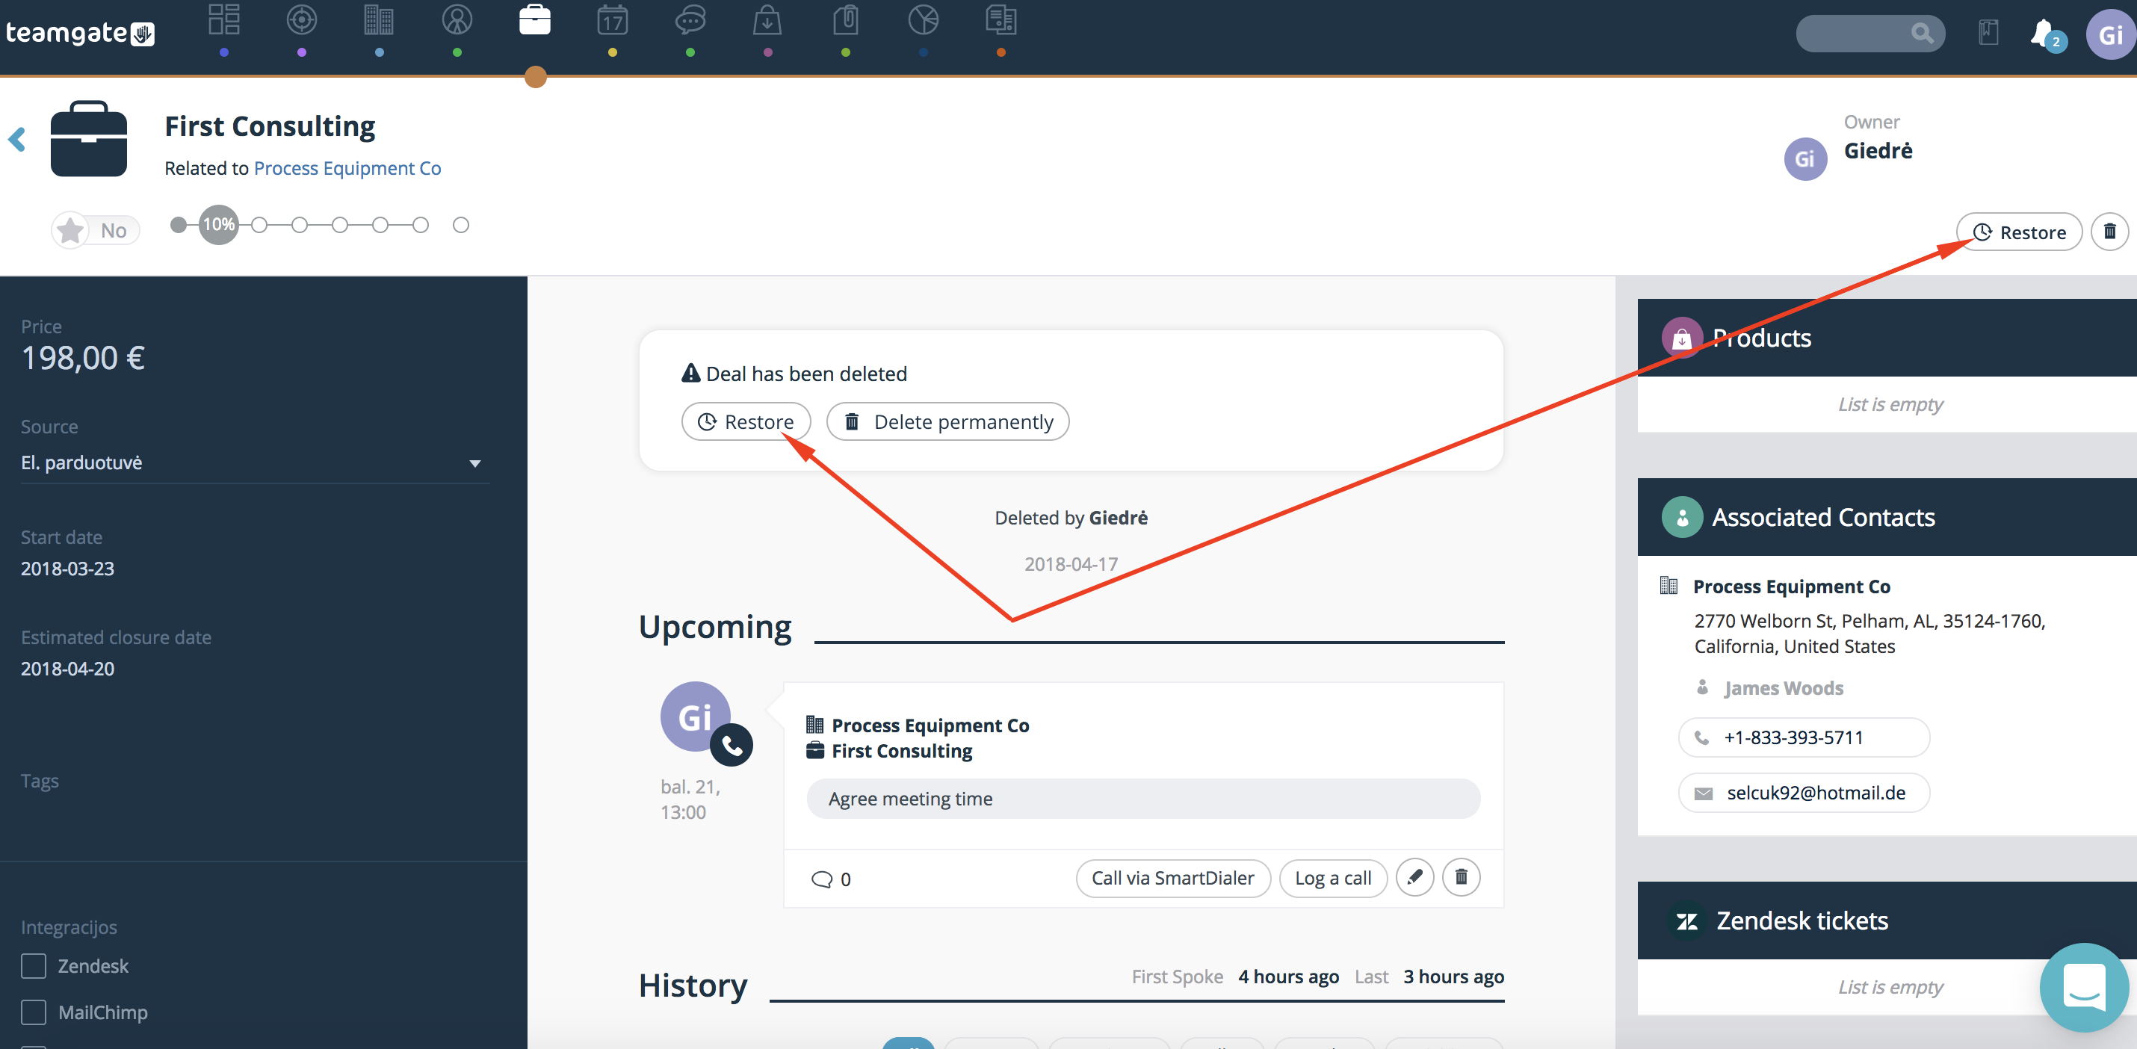Open Process Equipment Co in Associated Contacts
This screenshot has width=2137, height=1049.
[1792, 587]
